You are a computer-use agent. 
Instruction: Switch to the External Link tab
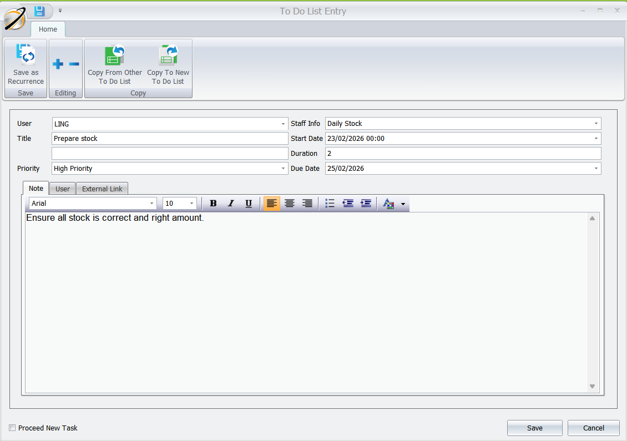[102, 188]
